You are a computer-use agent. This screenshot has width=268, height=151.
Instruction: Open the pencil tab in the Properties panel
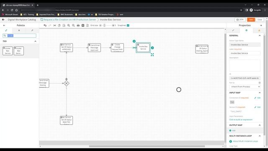point(233,30)
